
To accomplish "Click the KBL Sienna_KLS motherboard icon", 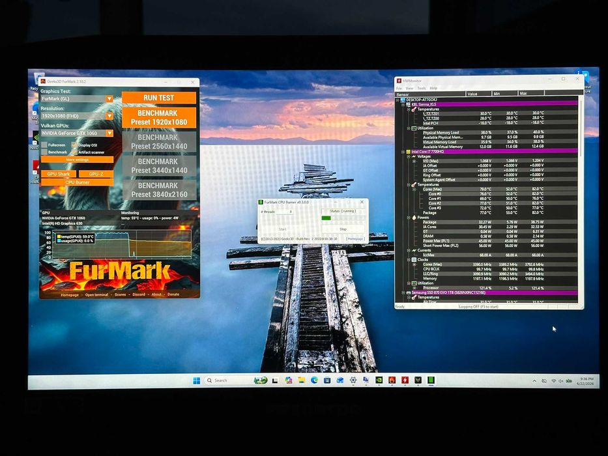I will pyautogui.click(x=408, y=104).
